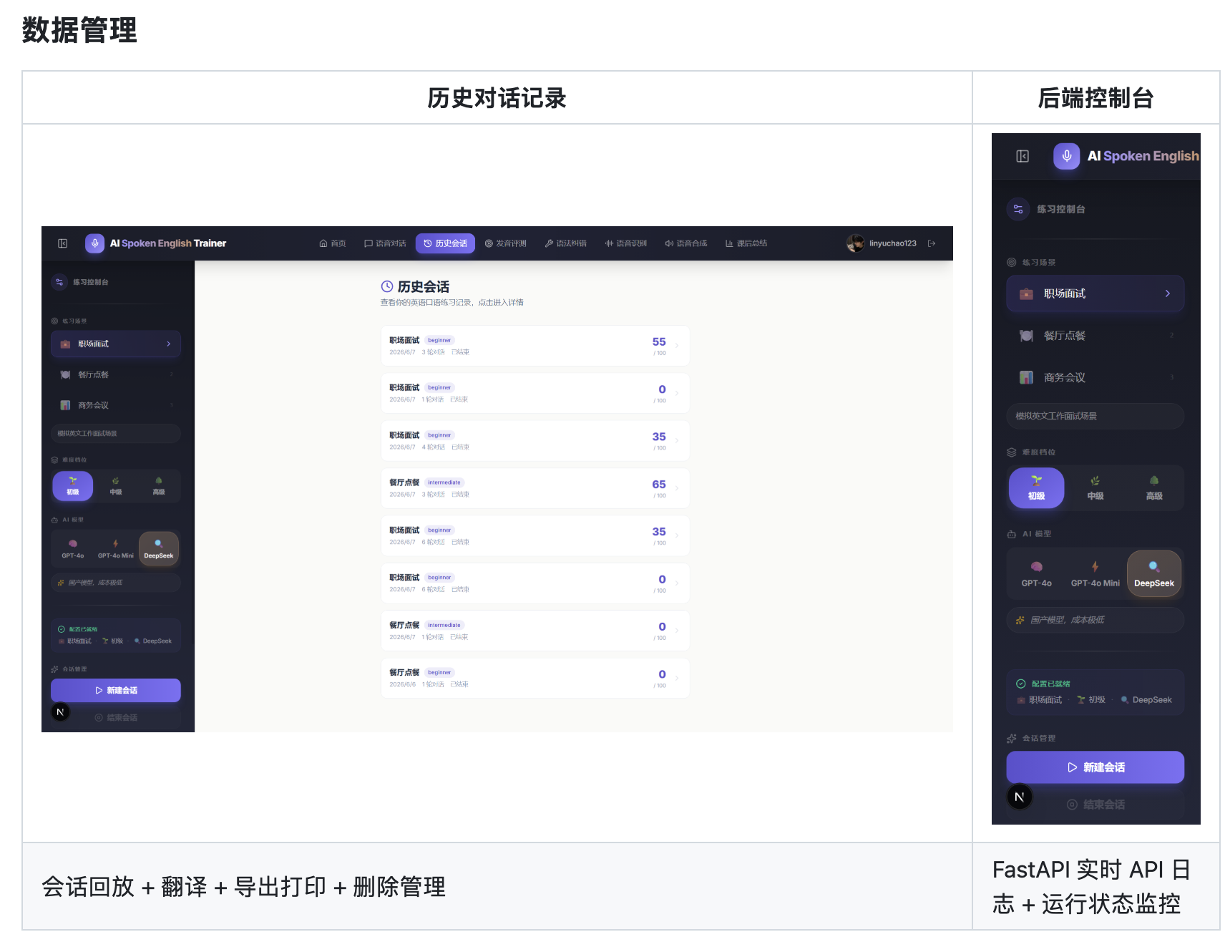Open 发音评测 tab
This screenshot has width=1225, height=942.
click(x=506, y=243)
